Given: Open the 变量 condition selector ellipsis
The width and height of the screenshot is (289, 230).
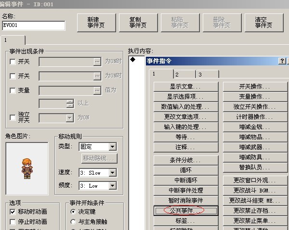Looking at the screenshot, I should [97, 90].
